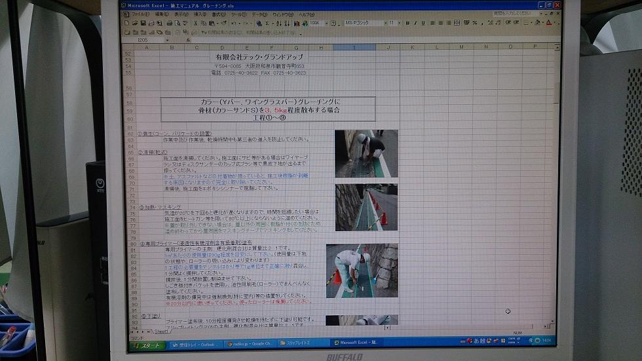This screenshot has width=642, height=361.
Task: Toggle bold formatting
Action: pos(407,23)
